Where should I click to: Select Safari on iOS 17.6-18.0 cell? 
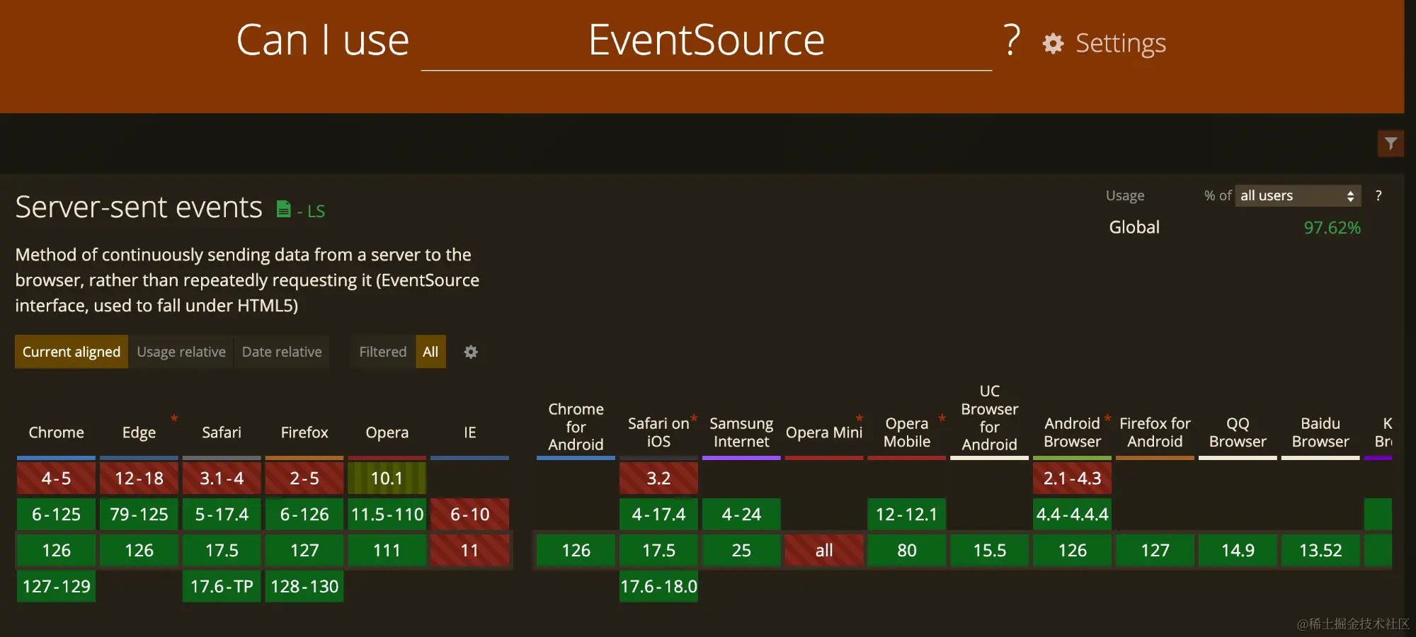[658, 587]
